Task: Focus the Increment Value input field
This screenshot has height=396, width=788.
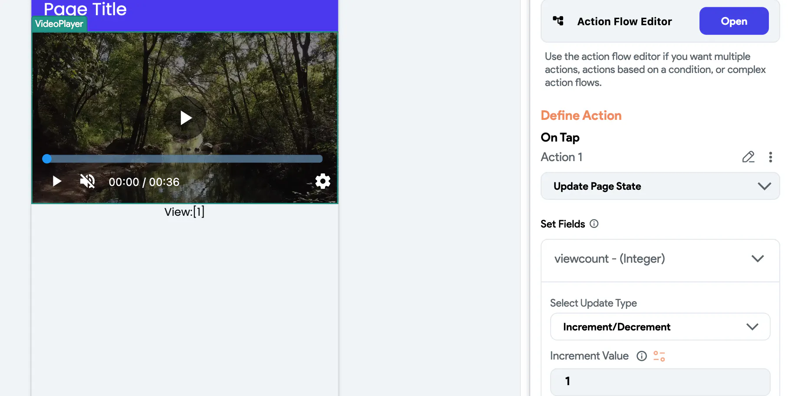Action: (x=660, y=381)
